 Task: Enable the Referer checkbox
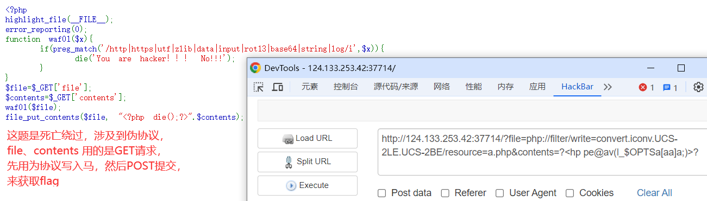pos(446,193)
